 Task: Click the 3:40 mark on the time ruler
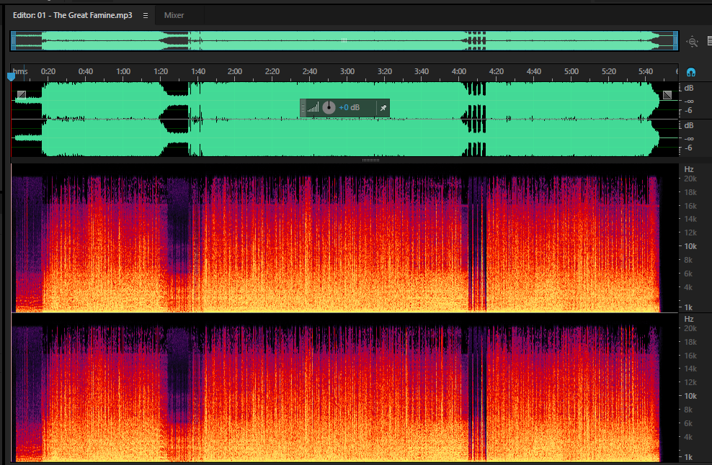422,71
